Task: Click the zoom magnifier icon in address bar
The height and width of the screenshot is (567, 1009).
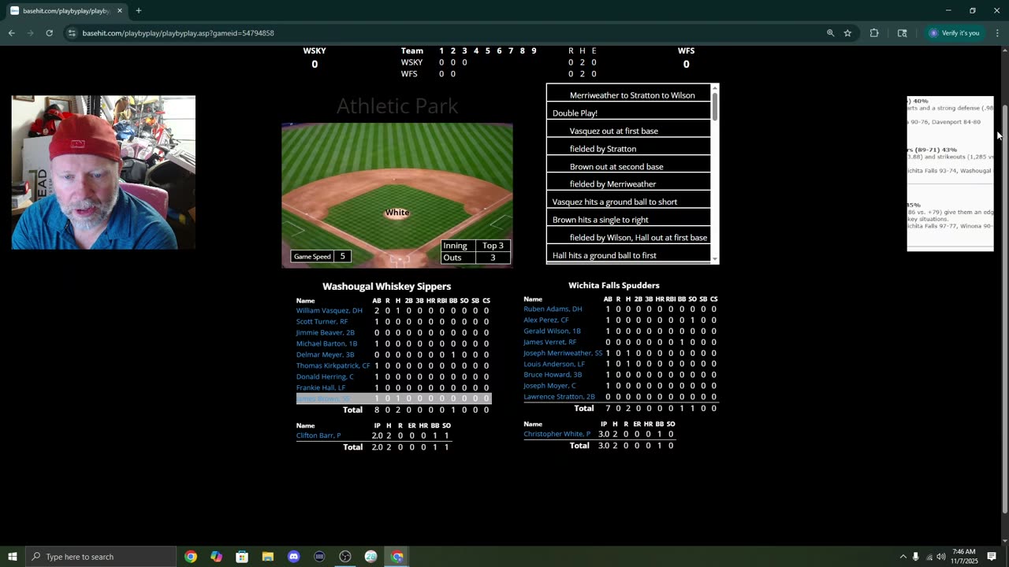Action: pyautogui.click(x=830, y=33)
